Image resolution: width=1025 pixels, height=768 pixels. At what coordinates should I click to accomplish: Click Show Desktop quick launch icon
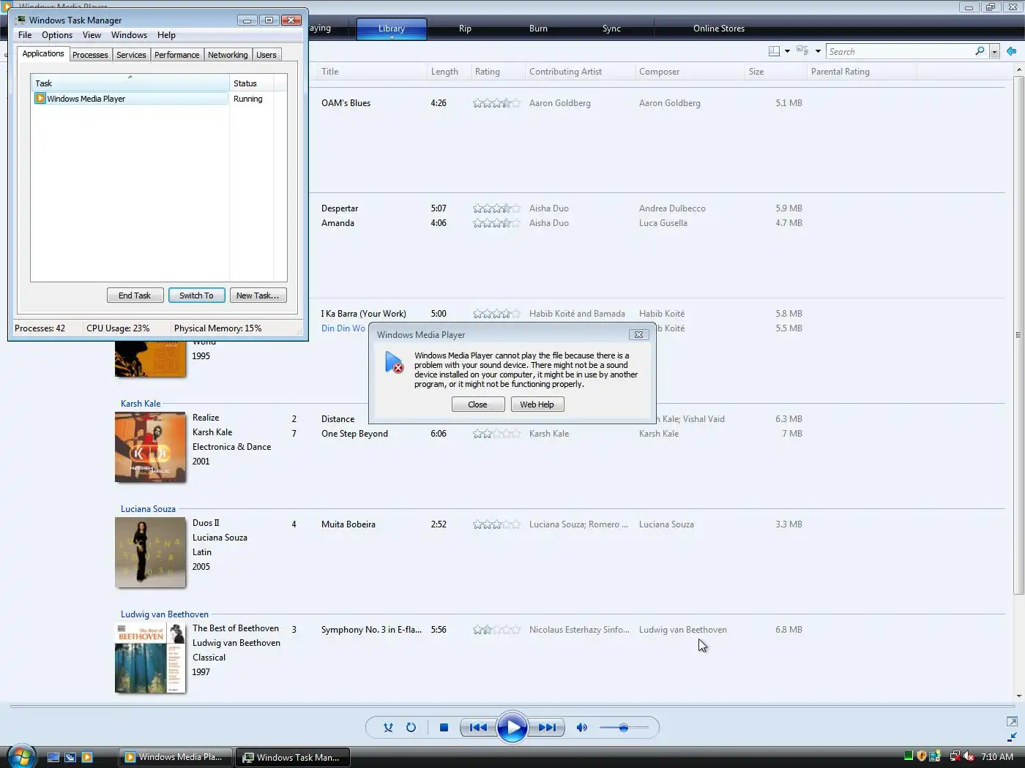pos(53,758)
